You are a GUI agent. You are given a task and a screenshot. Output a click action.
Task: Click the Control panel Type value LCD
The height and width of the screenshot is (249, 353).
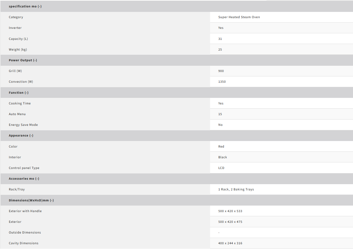point(221,168)
